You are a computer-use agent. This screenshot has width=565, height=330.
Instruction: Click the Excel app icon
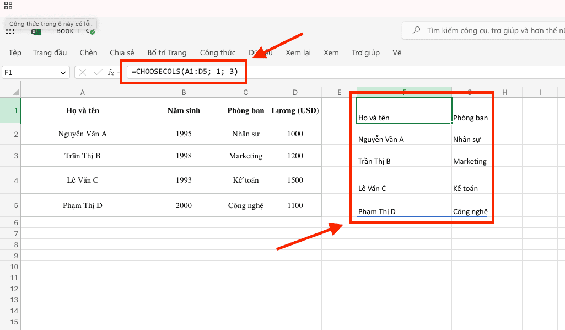pyautogui.click(x=36, y=32)
